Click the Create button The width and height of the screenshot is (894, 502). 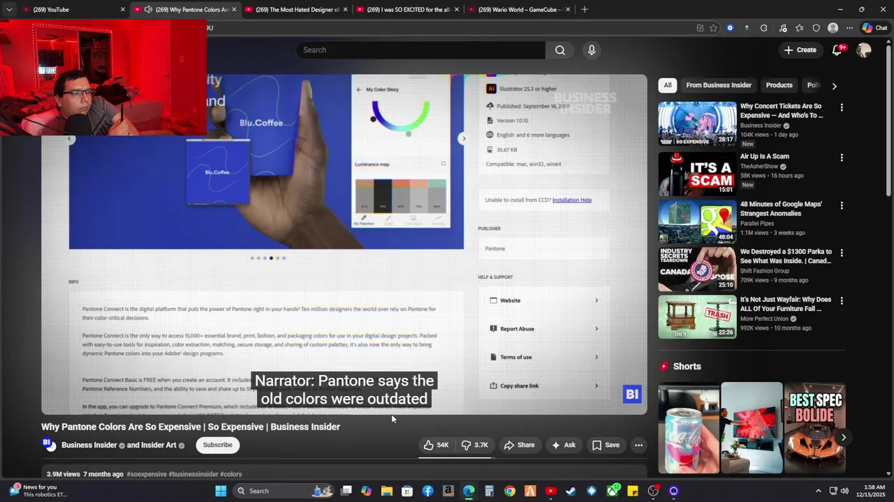tap(800, 50)
